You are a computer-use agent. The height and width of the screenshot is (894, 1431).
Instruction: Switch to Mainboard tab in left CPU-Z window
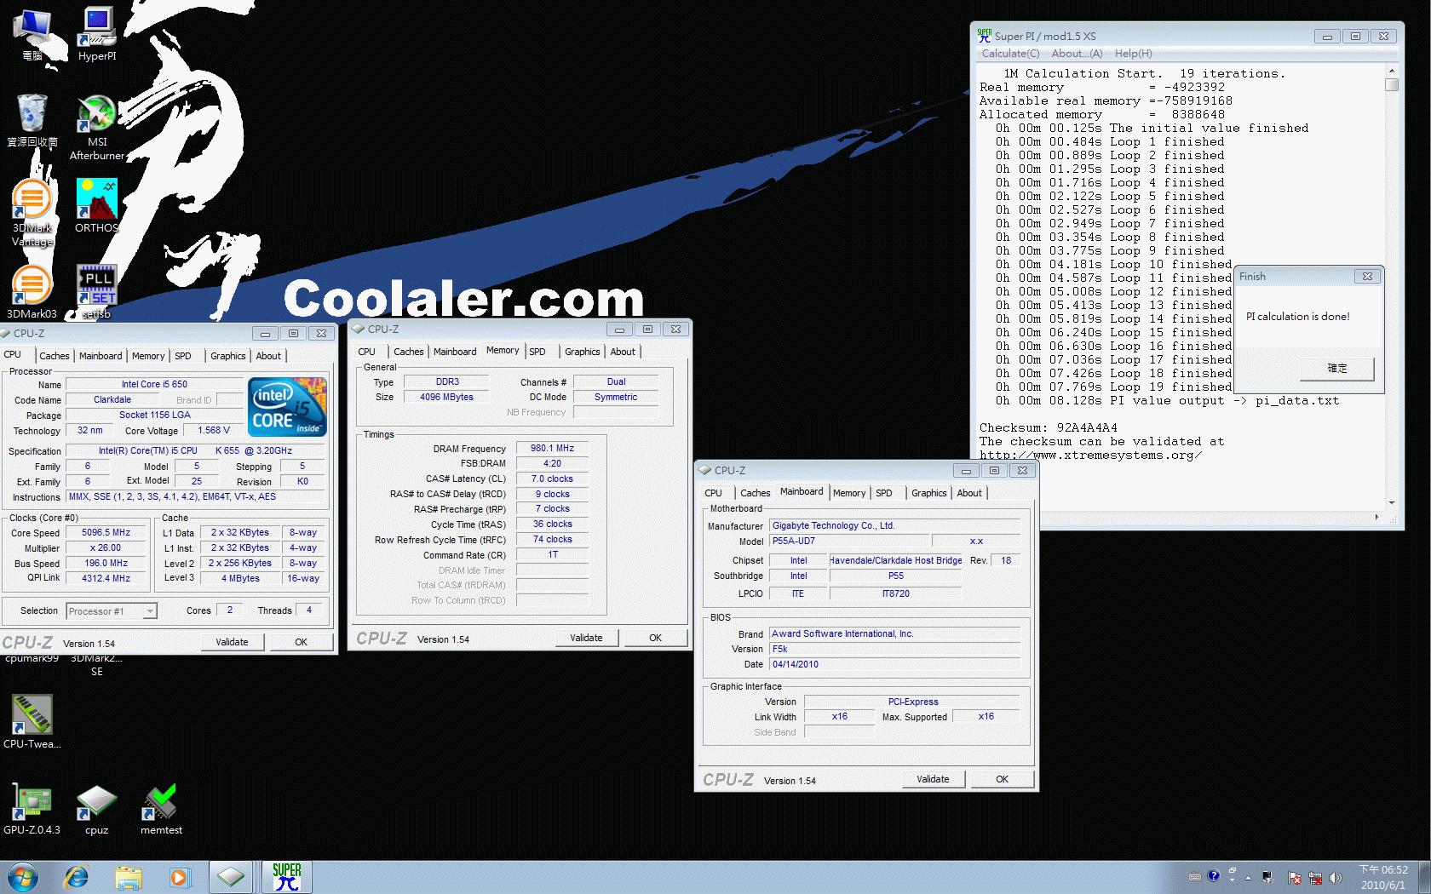[101, 356]
